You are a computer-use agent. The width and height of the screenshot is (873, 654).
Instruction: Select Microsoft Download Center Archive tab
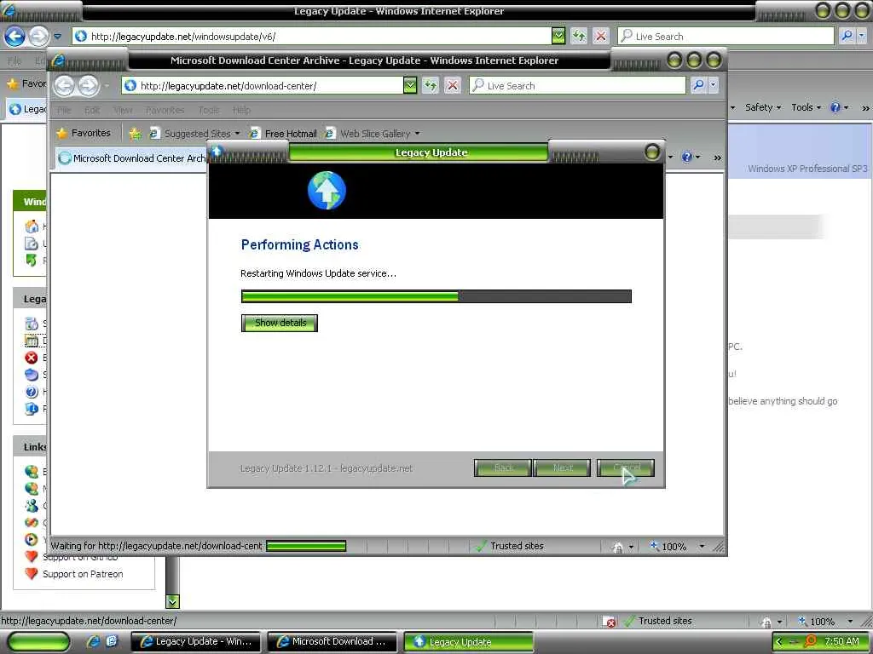coord(132,158)
